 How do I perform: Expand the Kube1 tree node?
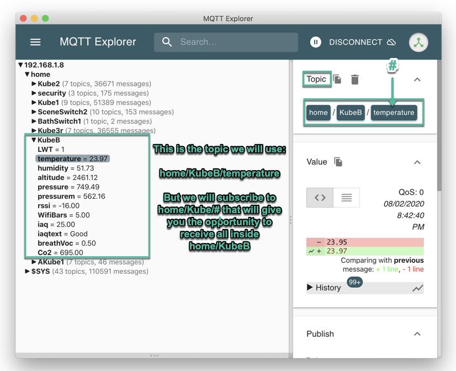[34, 102]
